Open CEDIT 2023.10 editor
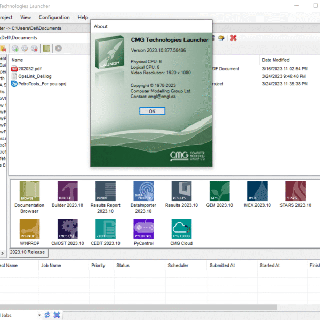 point(106,229)
